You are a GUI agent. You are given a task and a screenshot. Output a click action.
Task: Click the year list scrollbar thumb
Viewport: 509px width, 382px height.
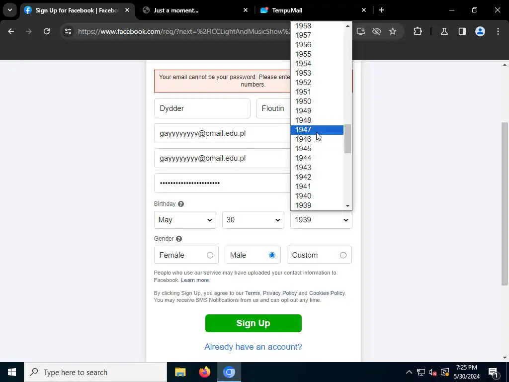(x=347, y=139)
